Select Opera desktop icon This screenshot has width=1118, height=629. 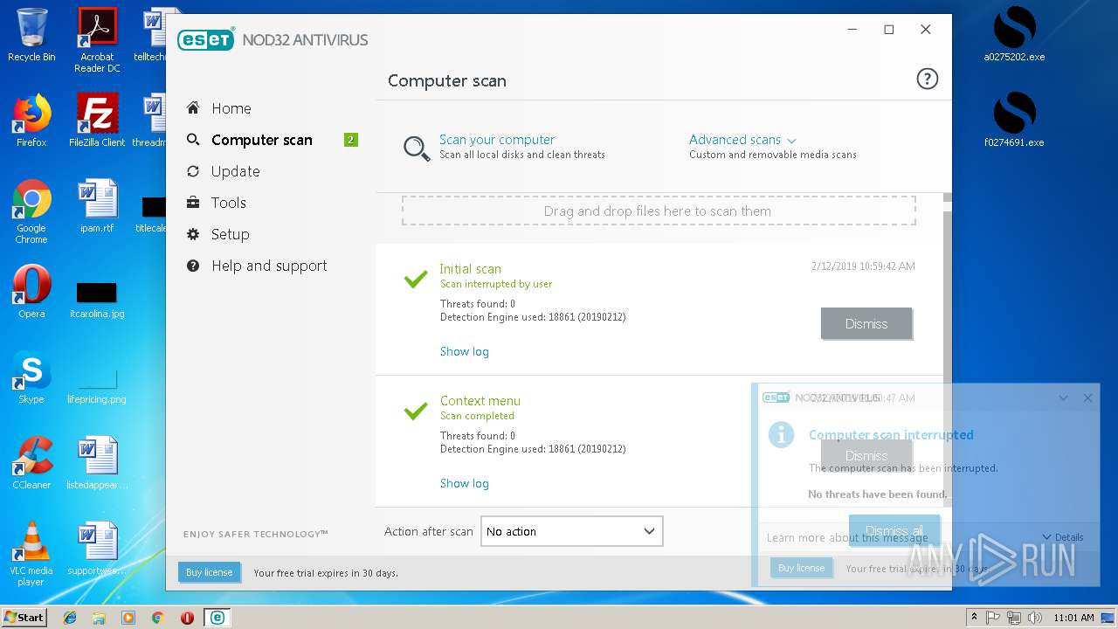[31, 292]
